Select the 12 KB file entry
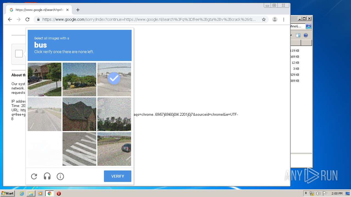Viewport: 351px width, 197px height. pos(295,63)
